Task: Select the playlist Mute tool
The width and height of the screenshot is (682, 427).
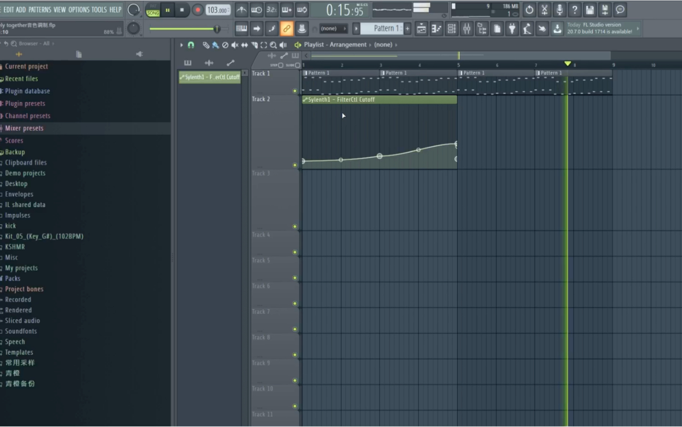Action: click(x=234, y=45)
